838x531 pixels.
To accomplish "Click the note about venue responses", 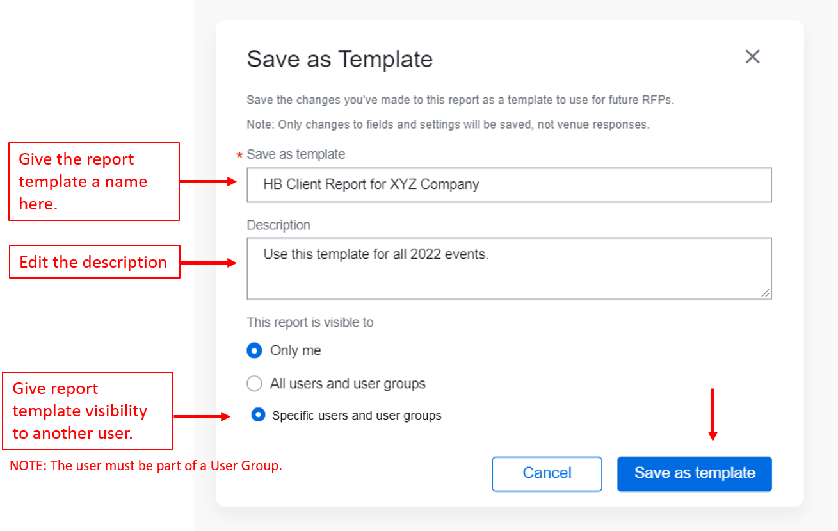I will pyautogui.click(x=447, y=124).
